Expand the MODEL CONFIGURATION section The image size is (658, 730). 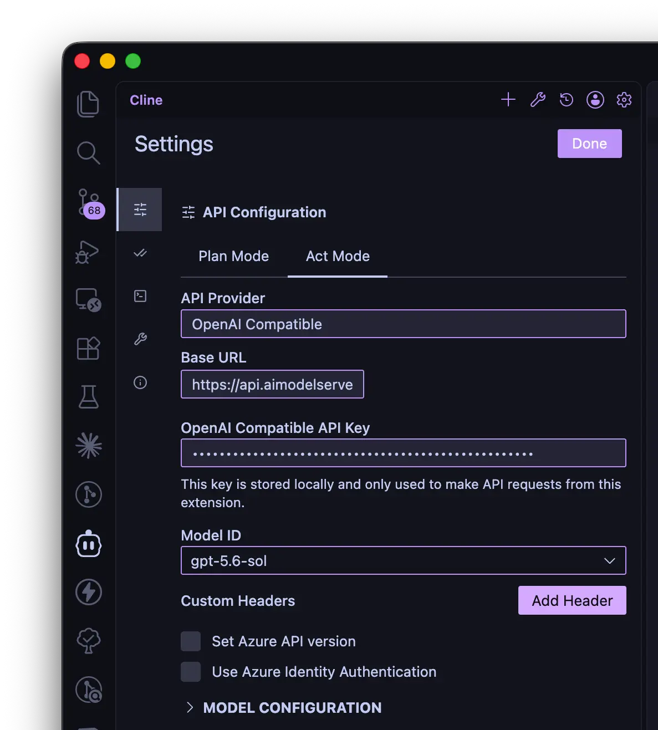pyautogui.click(x=284, y=708)
